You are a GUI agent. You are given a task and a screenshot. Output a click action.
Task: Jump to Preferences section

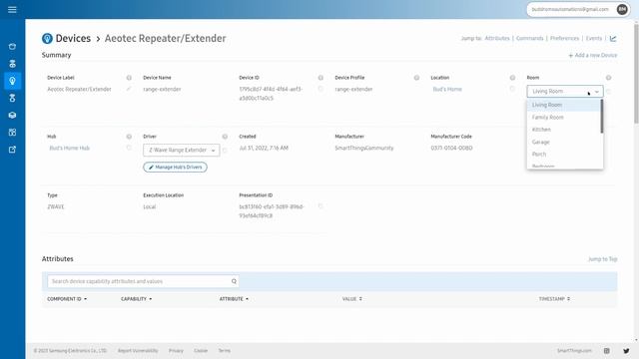(x=564, y=38)
